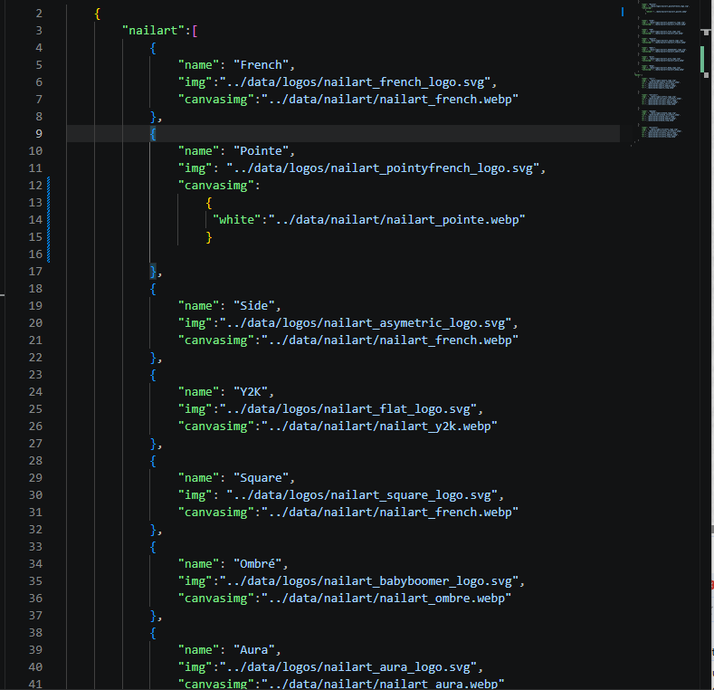
Task: Click the opening brace on line 38
Action: pyautogui.click(x=153, y=633)
